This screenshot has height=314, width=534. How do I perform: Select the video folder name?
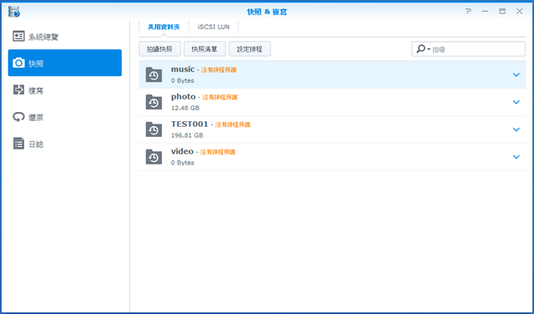click(182, 151)
